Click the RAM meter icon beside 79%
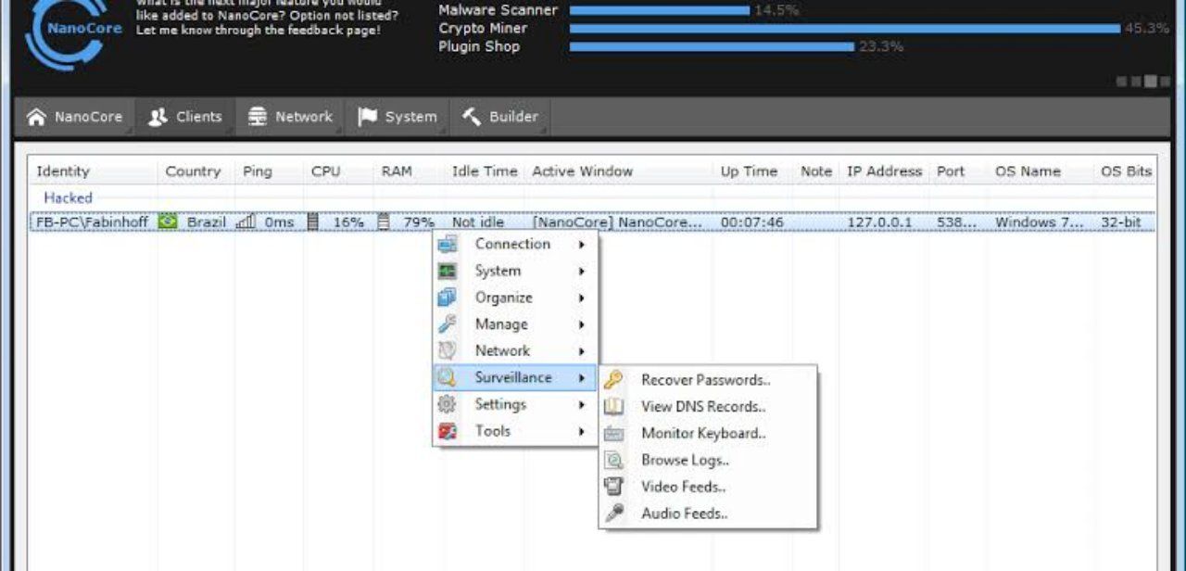Image resolution: width=1186 pixels, height=571 pixels. 384,222
